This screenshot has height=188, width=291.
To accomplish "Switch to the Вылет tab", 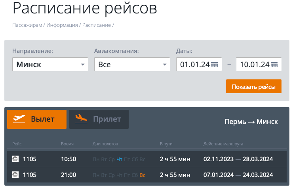I will point(37,119).
